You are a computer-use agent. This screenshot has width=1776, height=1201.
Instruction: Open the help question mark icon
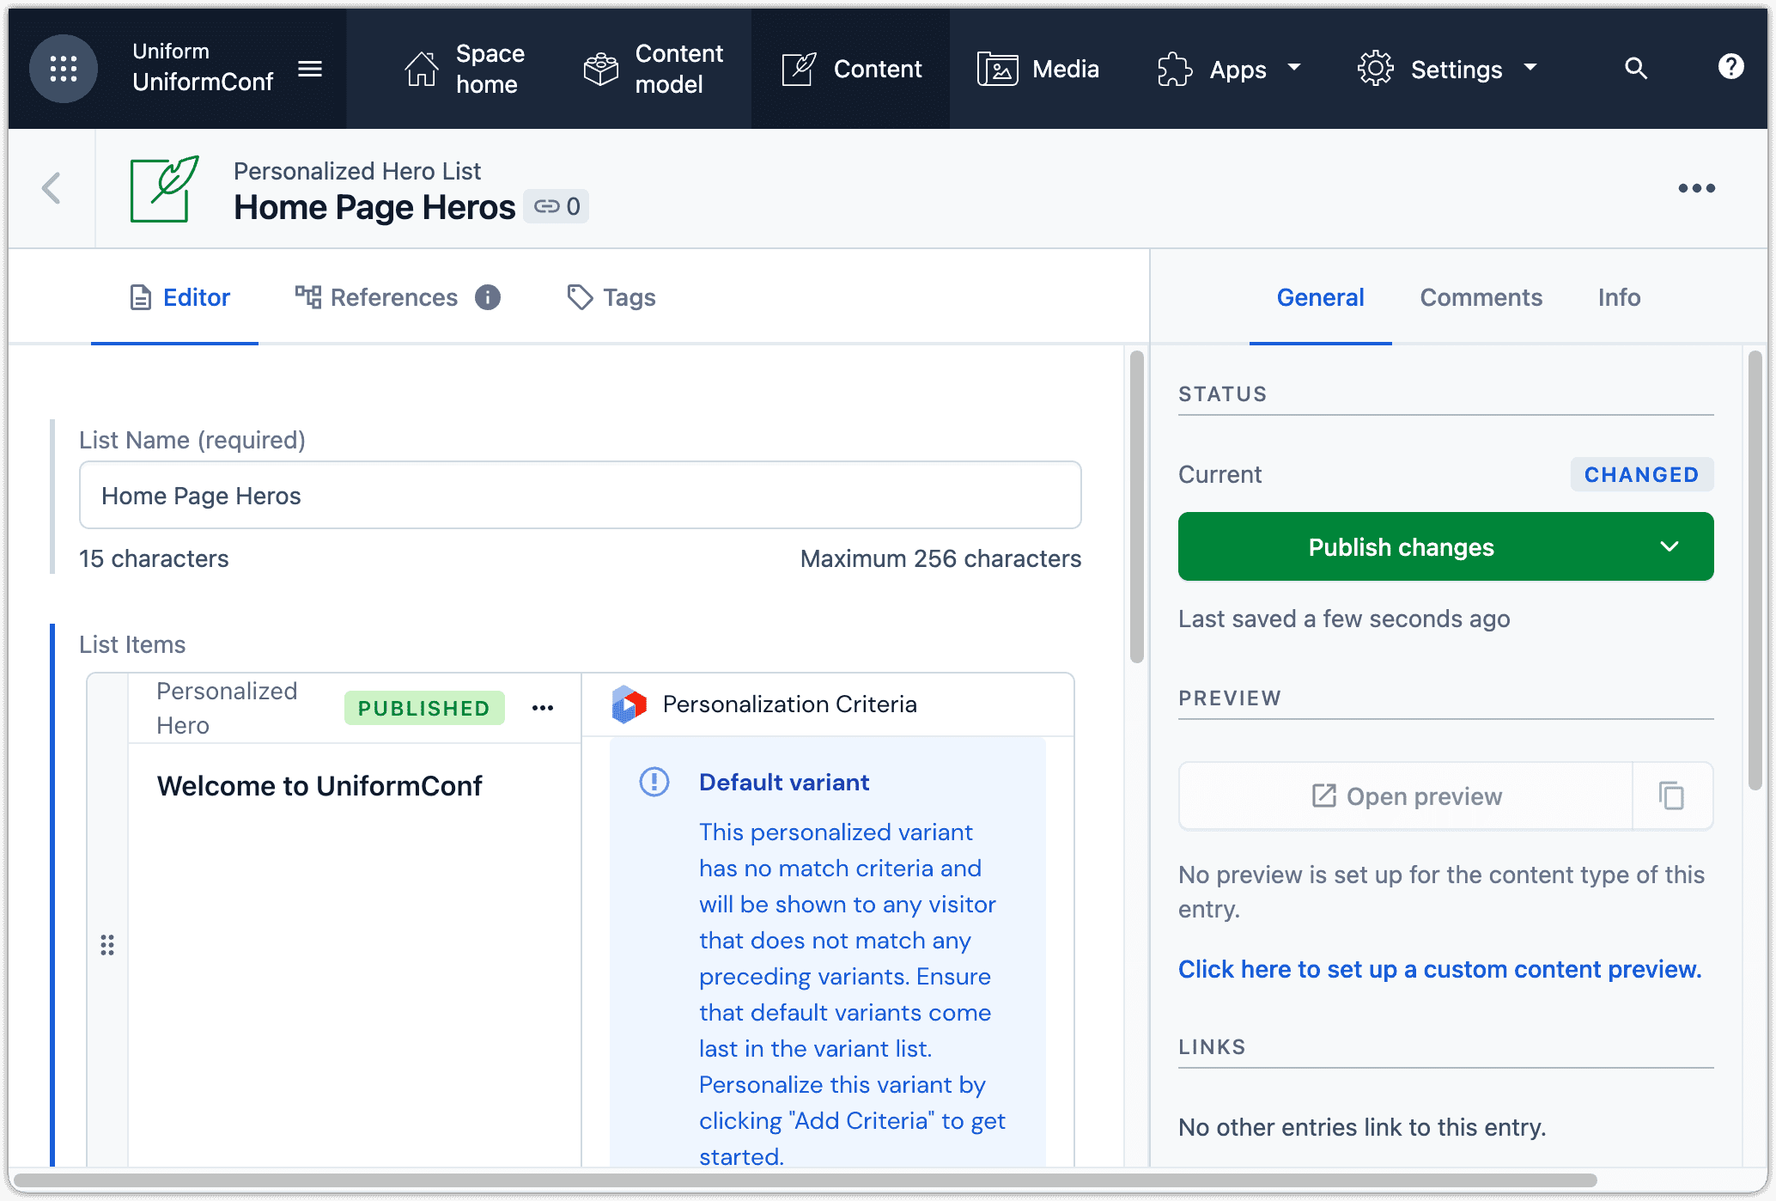(1730, 66)
